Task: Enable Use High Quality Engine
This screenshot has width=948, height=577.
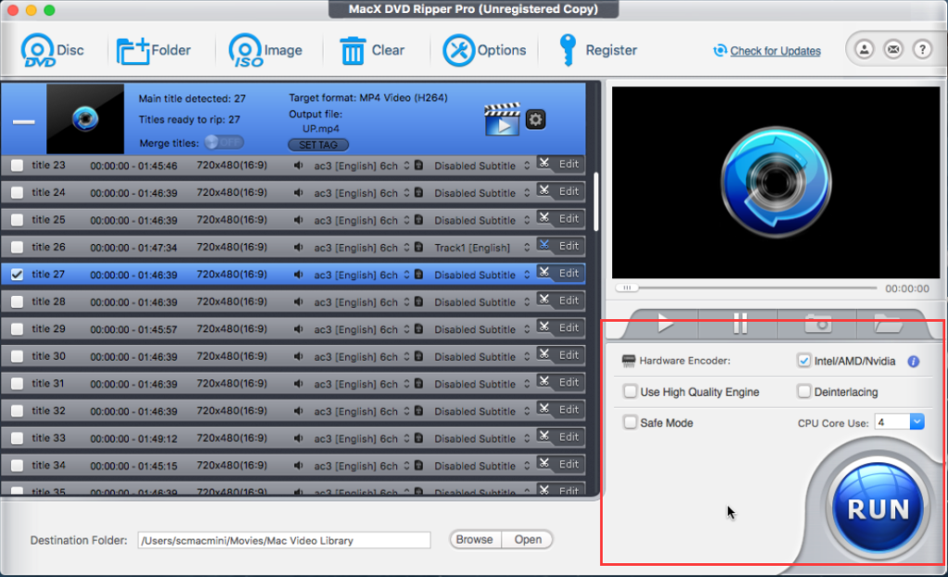Action: (x=630, y=392)
